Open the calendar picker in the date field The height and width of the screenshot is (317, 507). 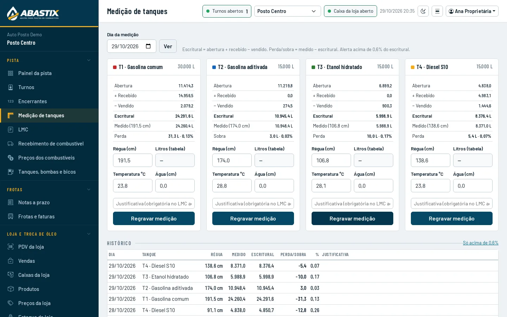pos(148,46)
